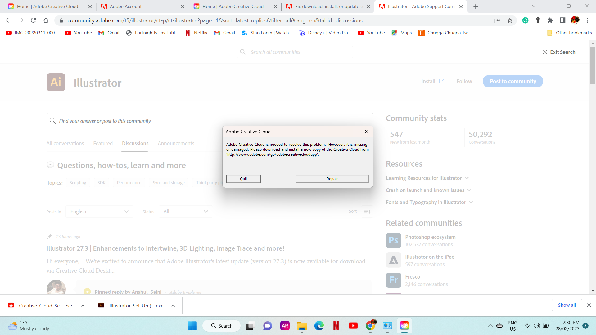Click the sort order icon near Sort
Image resolution: width=596 pixels, height=335 pixels.
click(x=367, y=211)
